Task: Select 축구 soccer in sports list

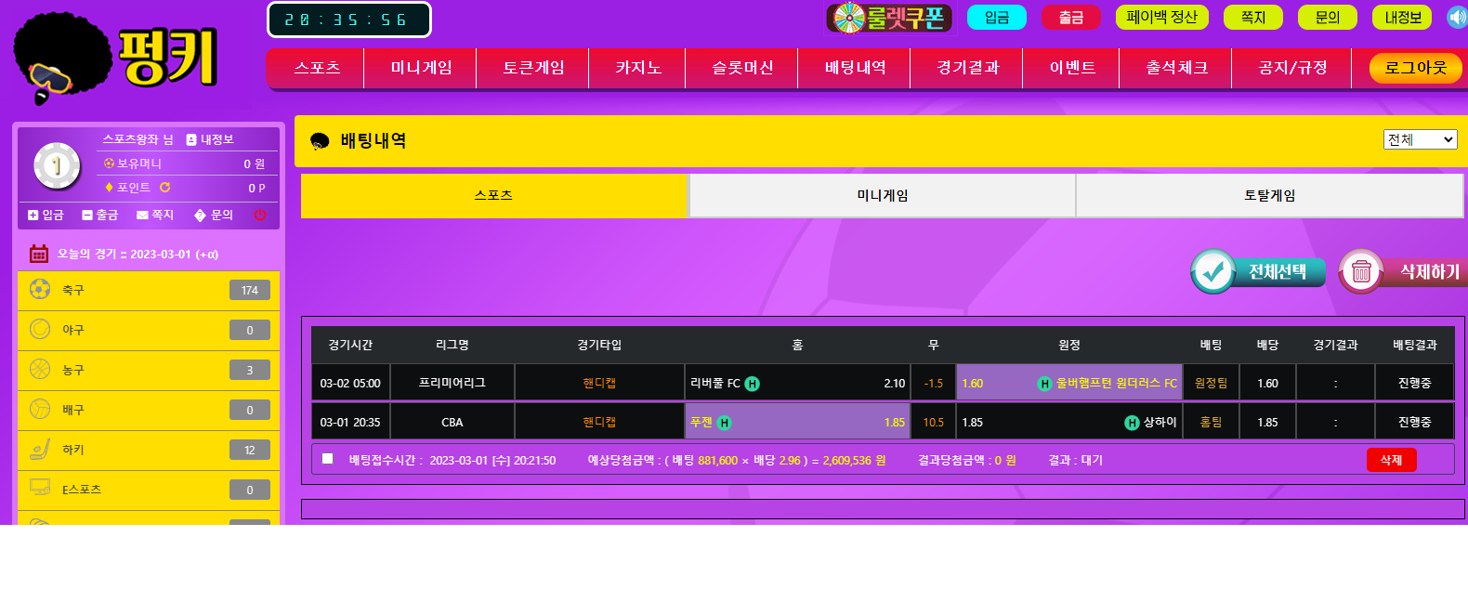Action: point(149,291)
